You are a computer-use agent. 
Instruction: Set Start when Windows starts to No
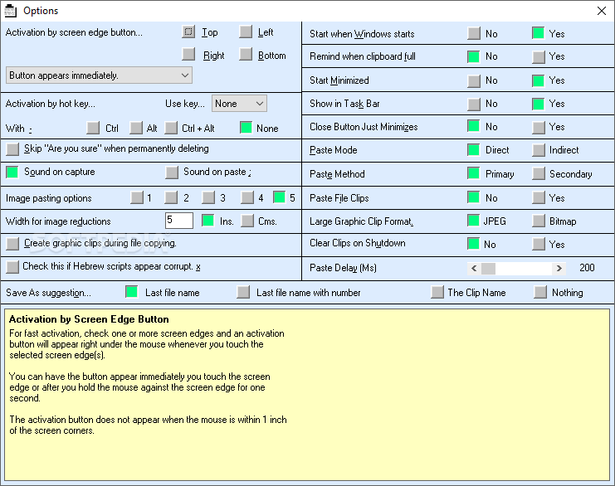[x=474, y=33]
